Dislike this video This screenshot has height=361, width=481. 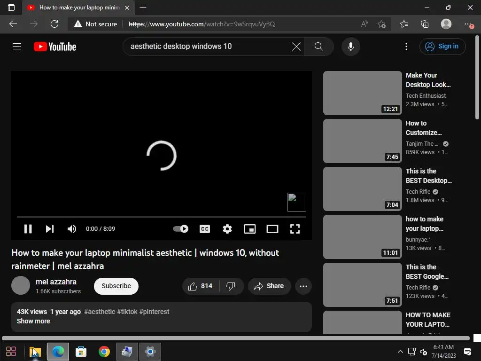(x=231, y=286)
